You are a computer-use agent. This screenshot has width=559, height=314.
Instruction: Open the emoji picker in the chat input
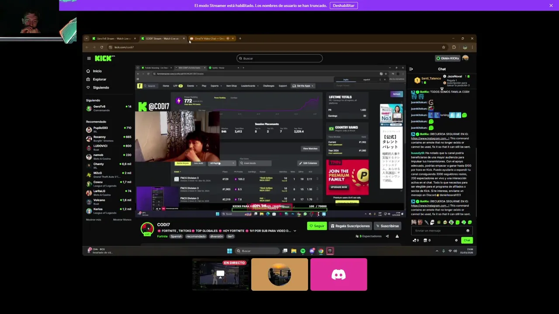tap(468, 231)
